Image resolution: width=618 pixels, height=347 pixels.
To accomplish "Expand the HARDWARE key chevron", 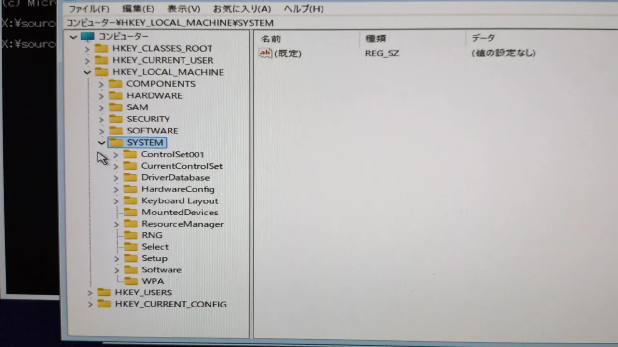I will 101,96.
